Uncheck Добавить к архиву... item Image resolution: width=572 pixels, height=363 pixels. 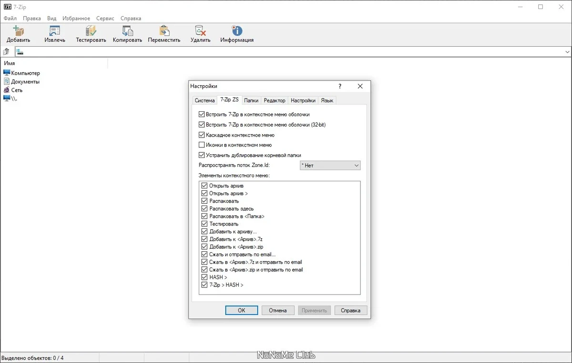(204, 232)
